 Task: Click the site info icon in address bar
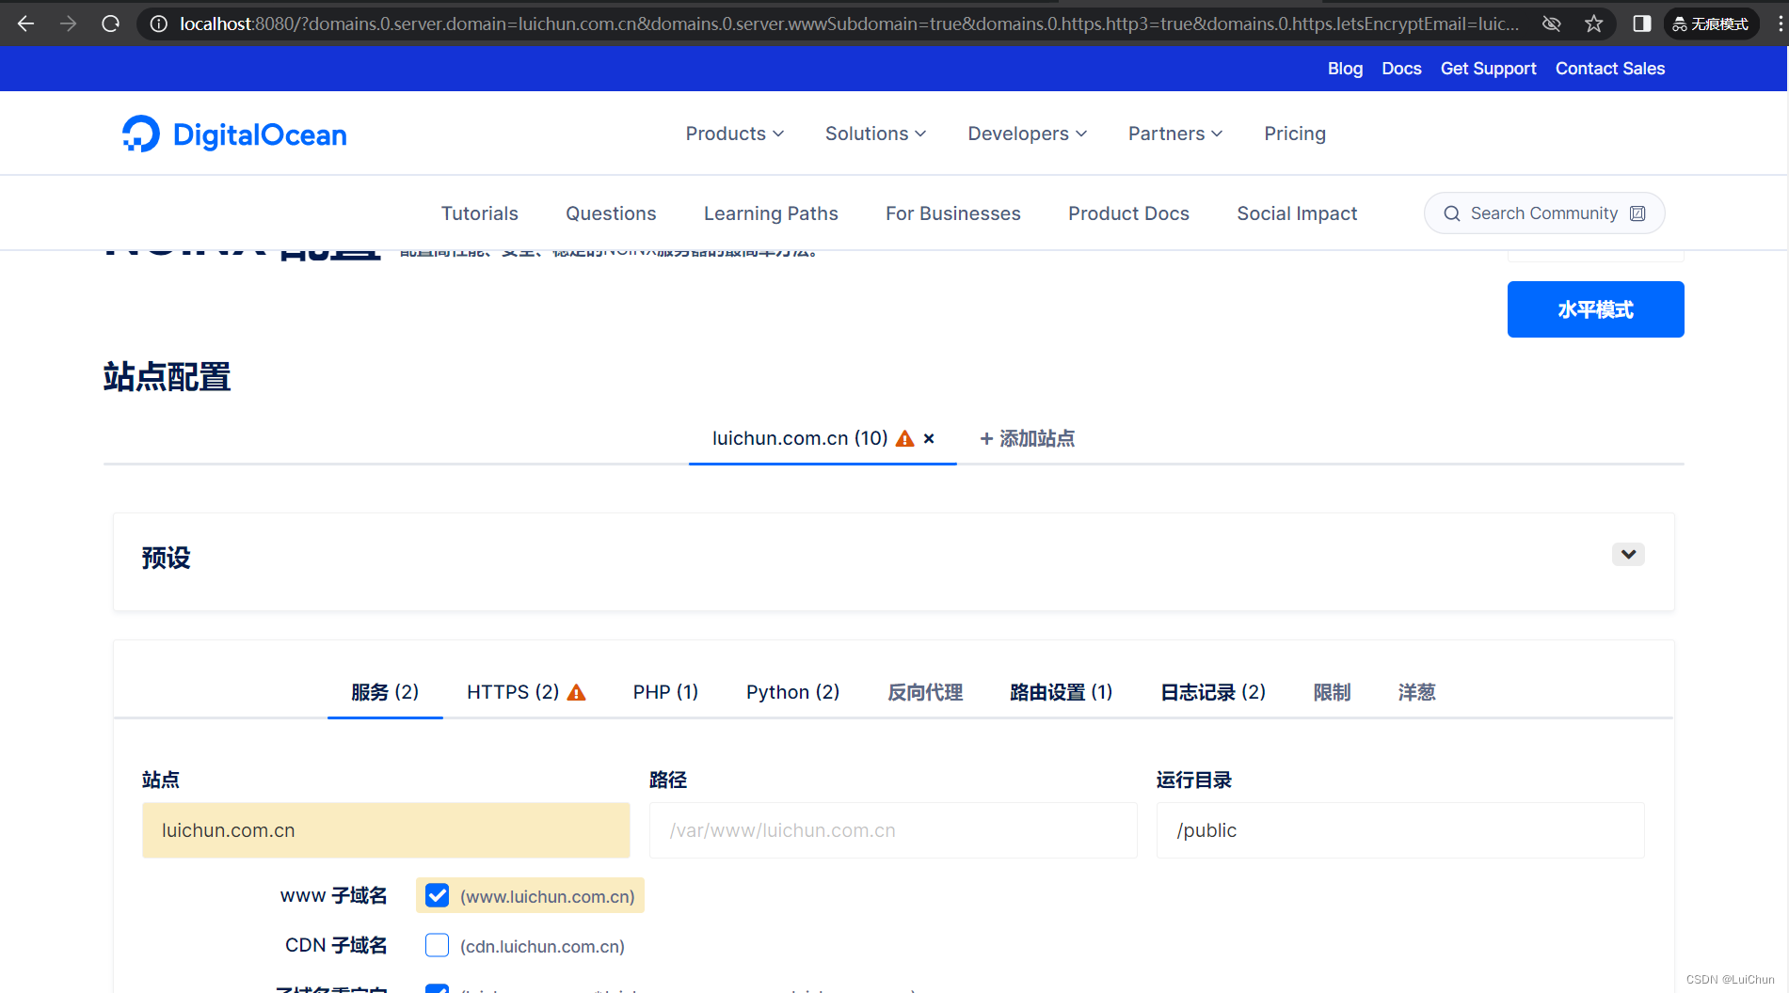tap(159, 24)
